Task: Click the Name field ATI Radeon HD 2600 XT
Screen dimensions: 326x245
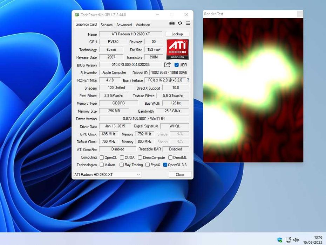Action: point(130,34)
